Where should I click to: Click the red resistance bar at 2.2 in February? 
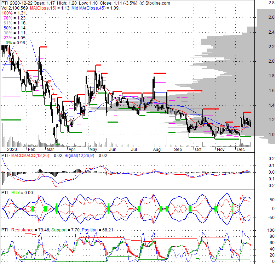(43, 47)
